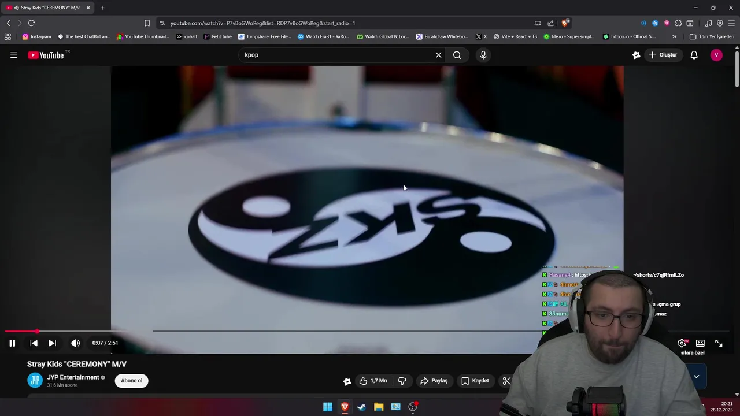Dislike the Stray Kids video

[402, 381]
